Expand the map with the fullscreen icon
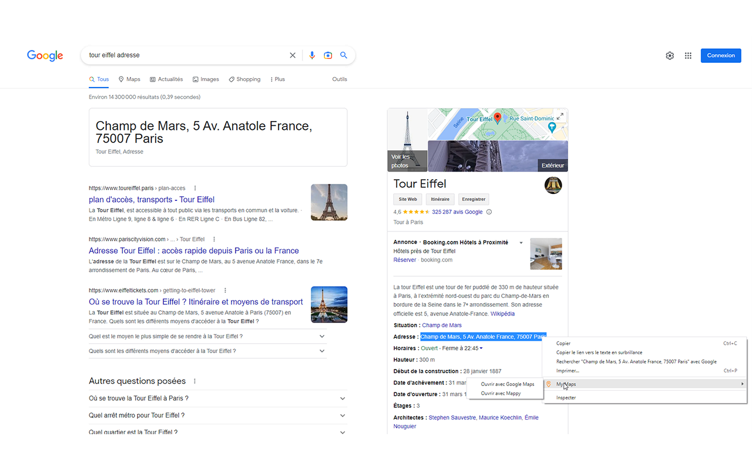Image resolution: width=752 pixels, height=470 pixels. 560,116
